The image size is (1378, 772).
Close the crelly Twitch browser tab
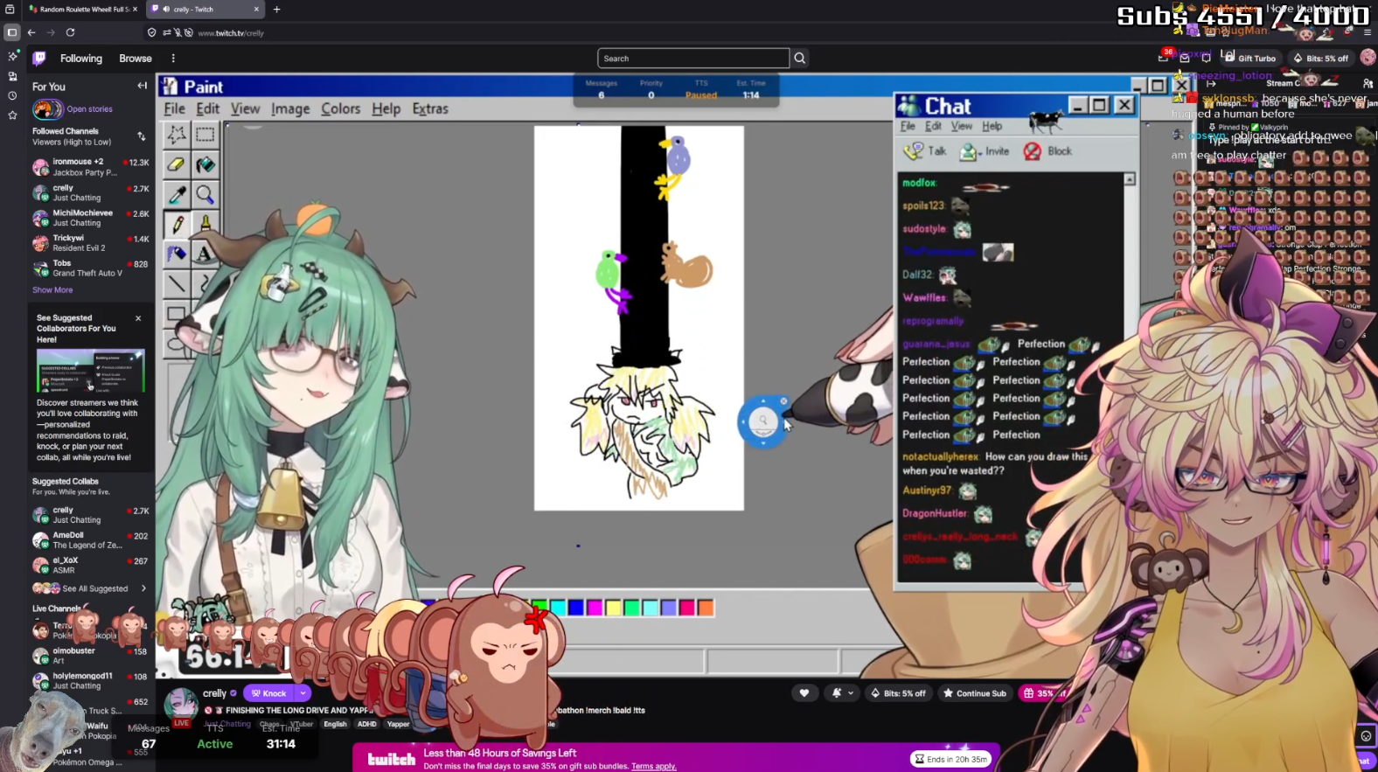pos(256,10)
